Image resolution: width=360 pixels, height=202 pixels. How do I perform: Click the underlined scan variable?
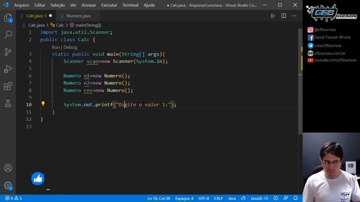pyautogui.click(x=92, y=61)
